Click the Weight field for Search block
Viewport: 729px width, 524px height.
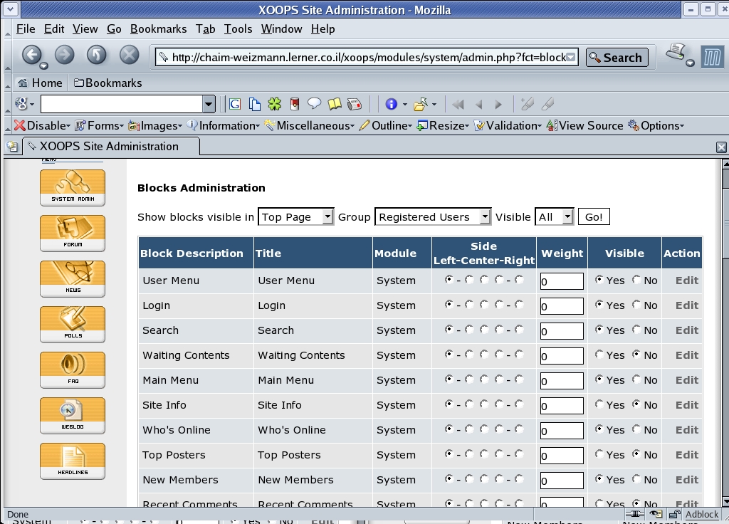(561, 331)
